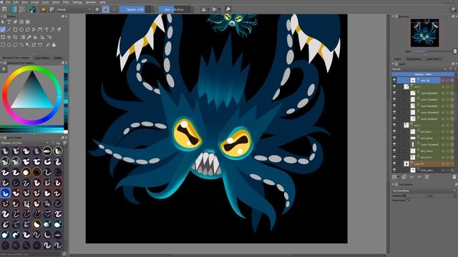Switch to the Compositions tab
The width and height of the screenshot is (458, 257).
click(414, 59)
